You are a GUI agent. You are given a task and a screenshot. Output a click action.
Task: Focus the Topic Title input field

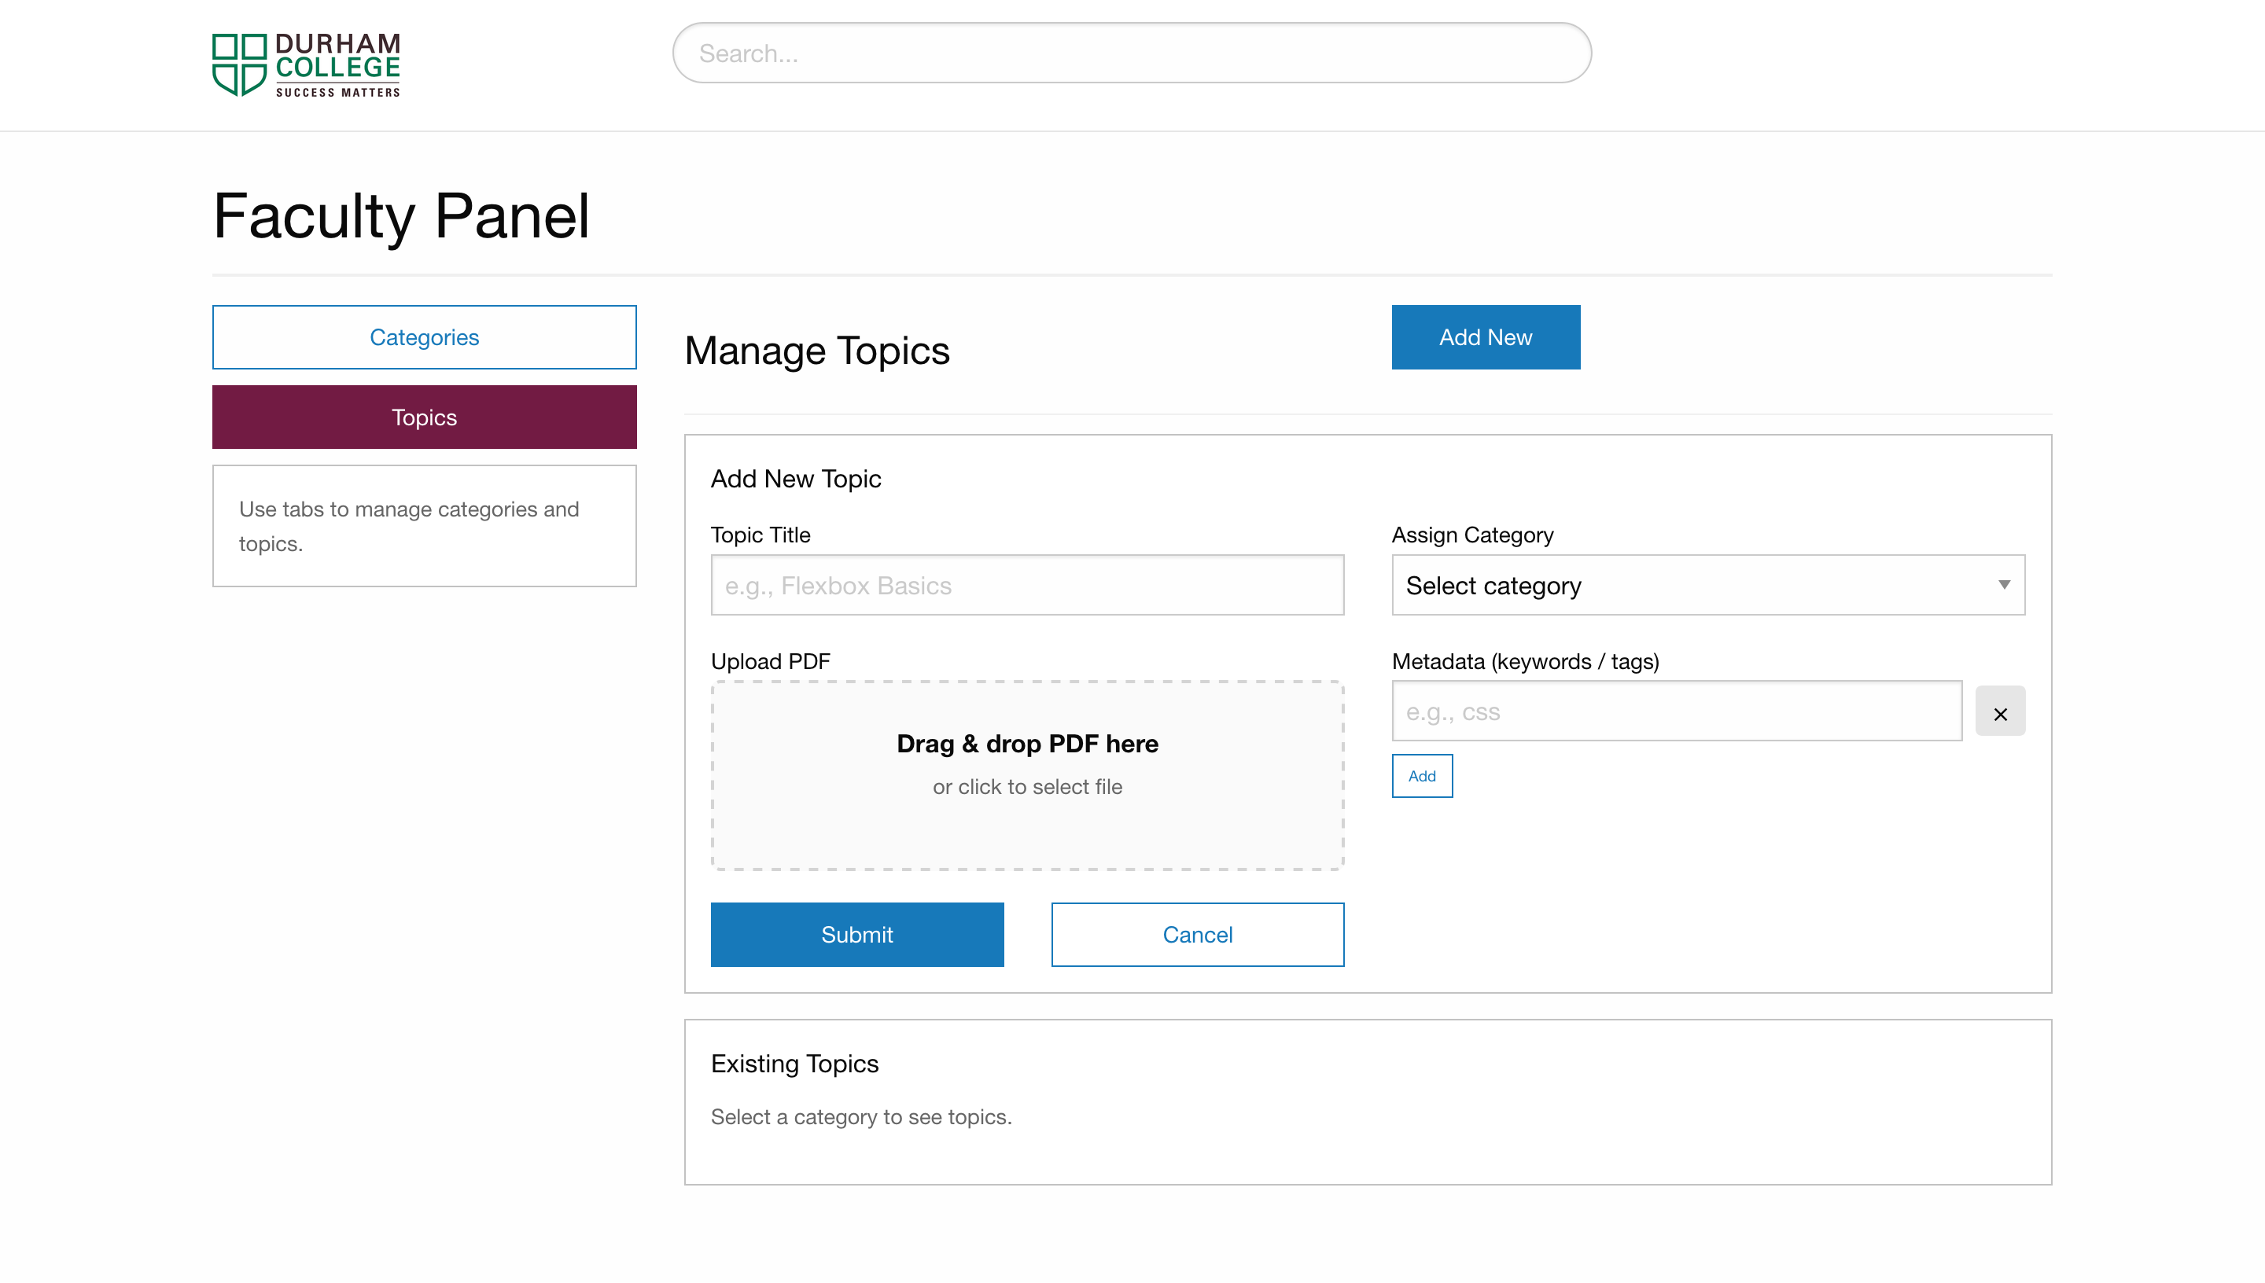[1027, 585]
